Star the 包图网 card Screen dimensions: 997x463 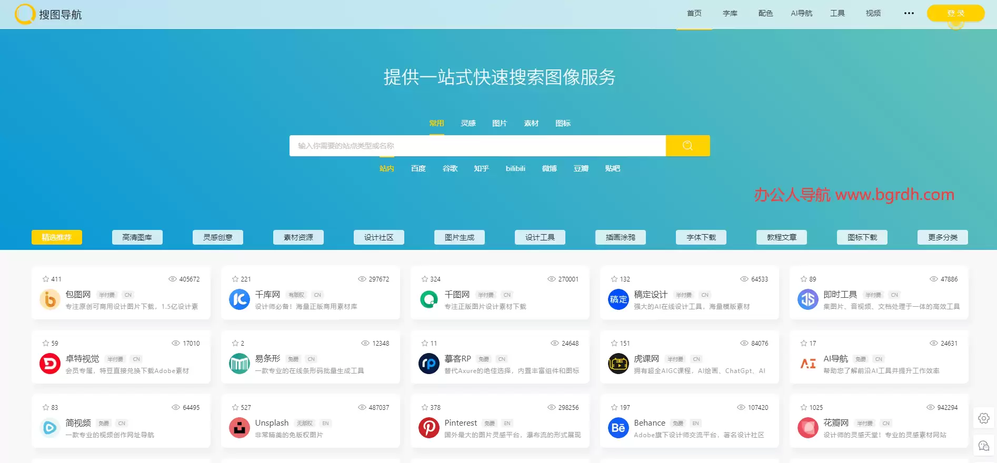(x=46, y=279)
